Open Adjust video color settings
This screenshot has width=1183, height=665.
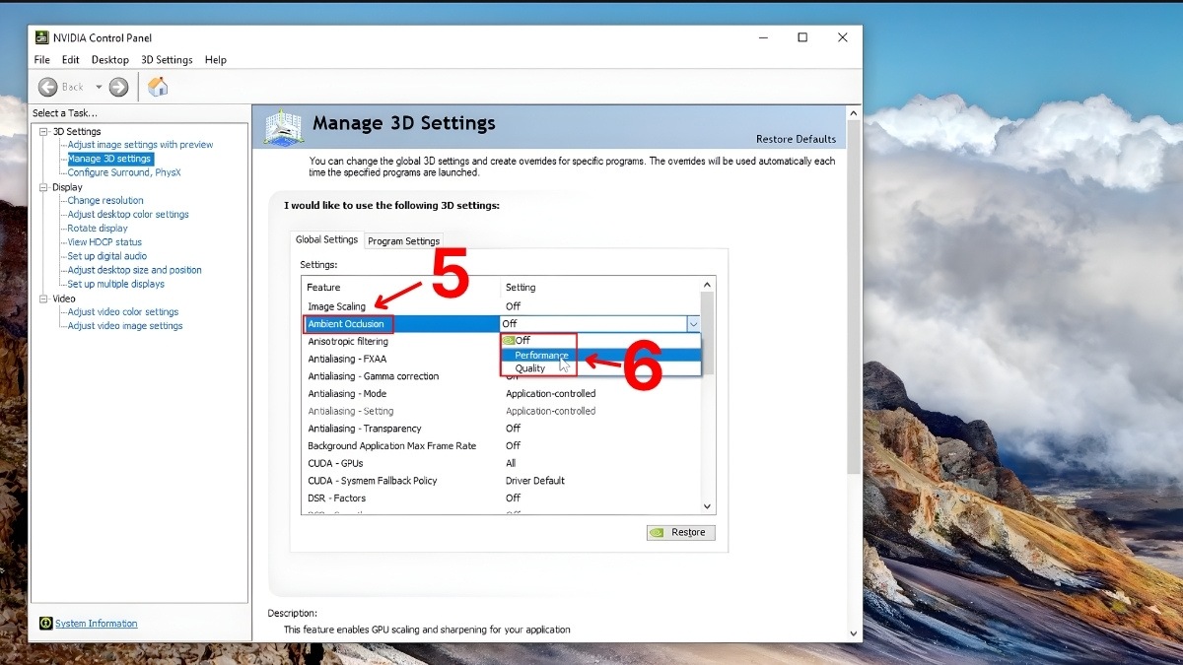(123, 312)
